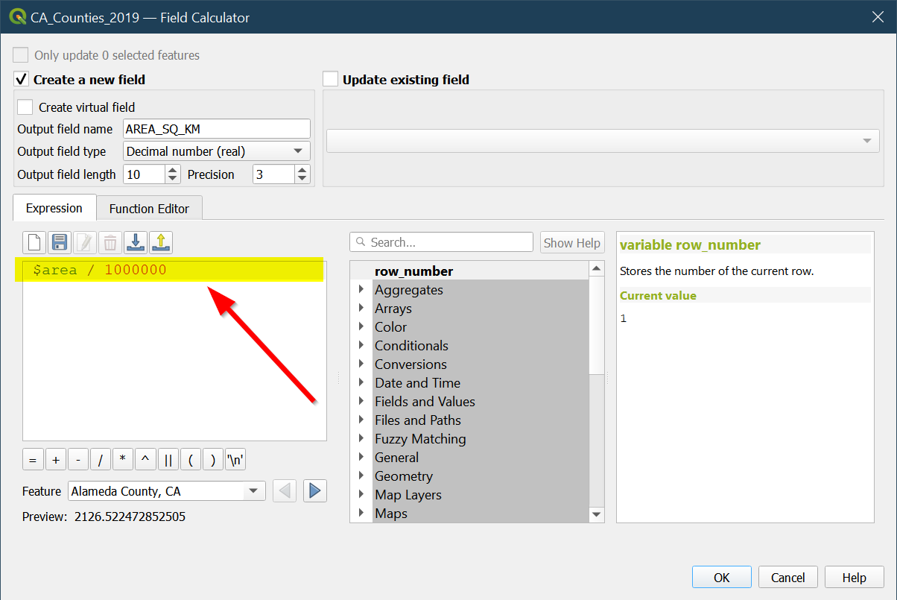
Task: Save the expression with the floppy disk icon
Action: point(59,242)
